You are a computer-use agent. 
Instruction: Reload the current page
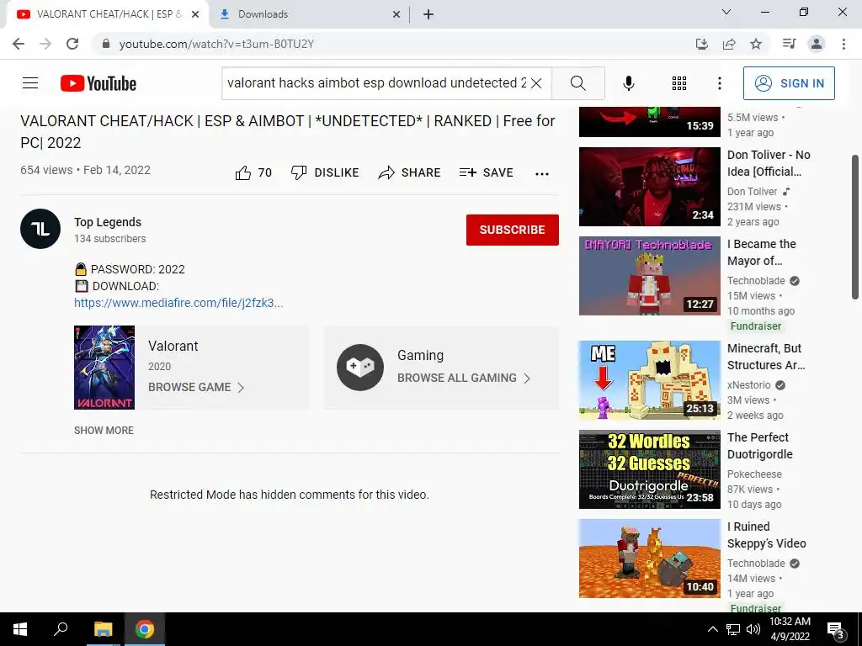(x=72, y=44)
